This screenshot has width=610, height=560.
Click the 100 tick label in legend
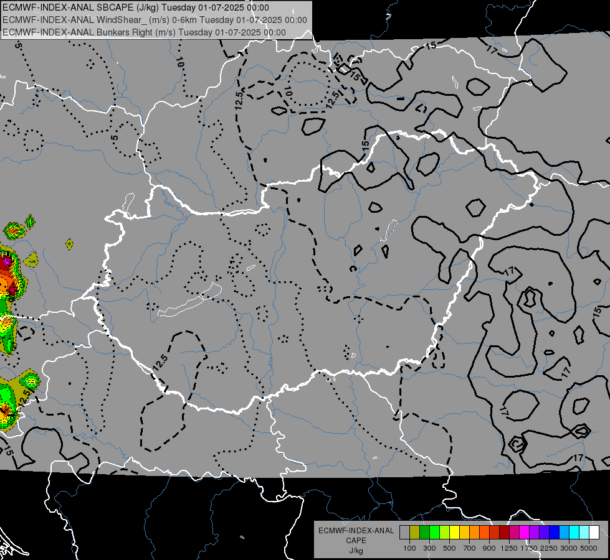[x=409, y=548]
